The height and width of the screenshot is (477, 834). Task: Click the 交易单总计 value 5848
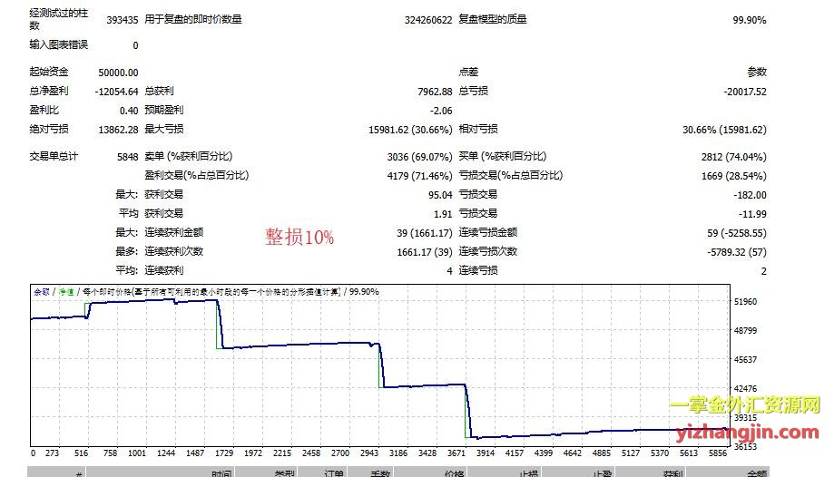click(x=127, y=157)
